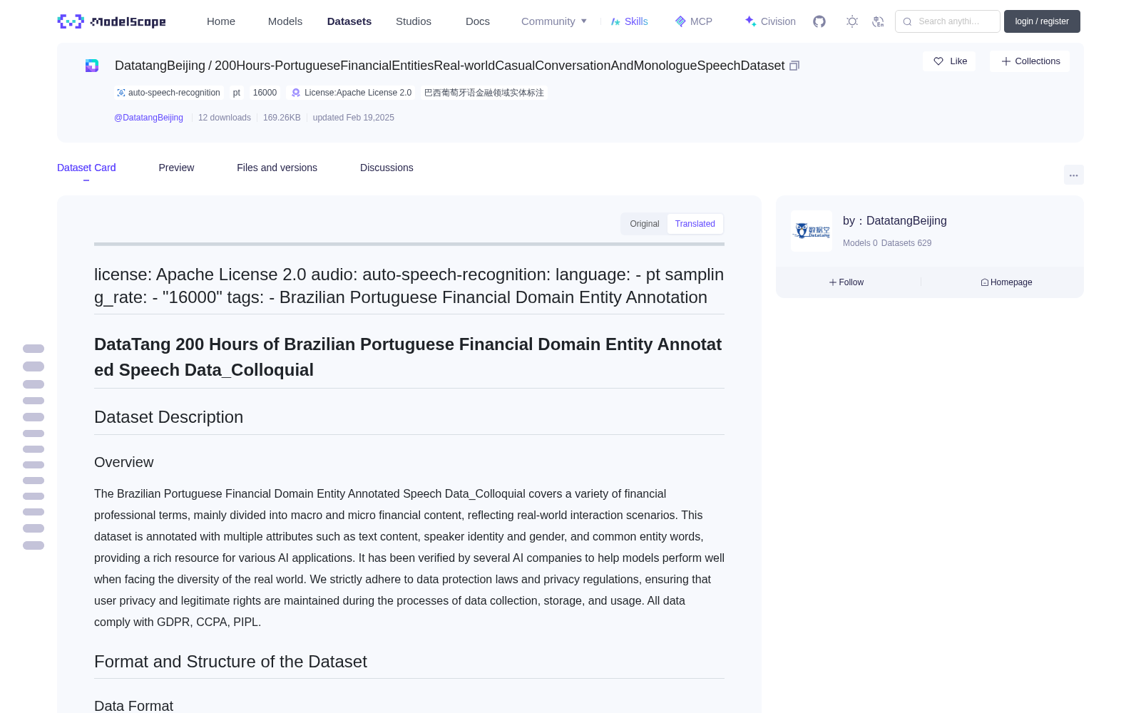Open Studios in the navigation bar
Viewport: 1141px width, 713px height.
tap(414, 21)
